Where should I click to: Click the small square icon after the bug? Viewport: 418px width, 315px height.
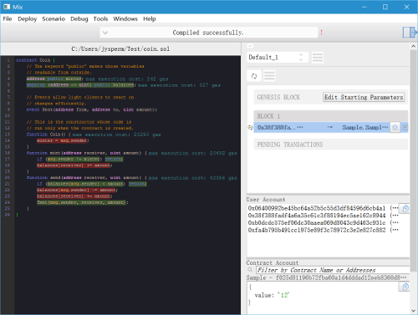[405, 128]
